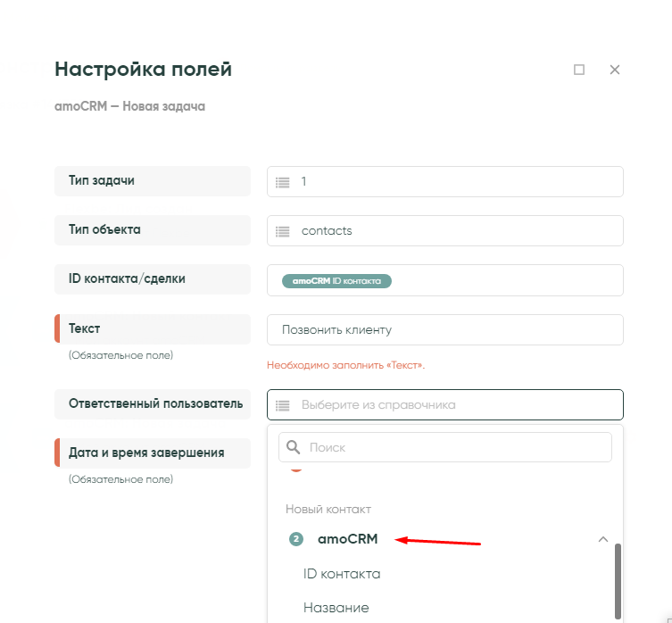
Task: Click the amoCRM group header
Action: [x=348, y=539]
